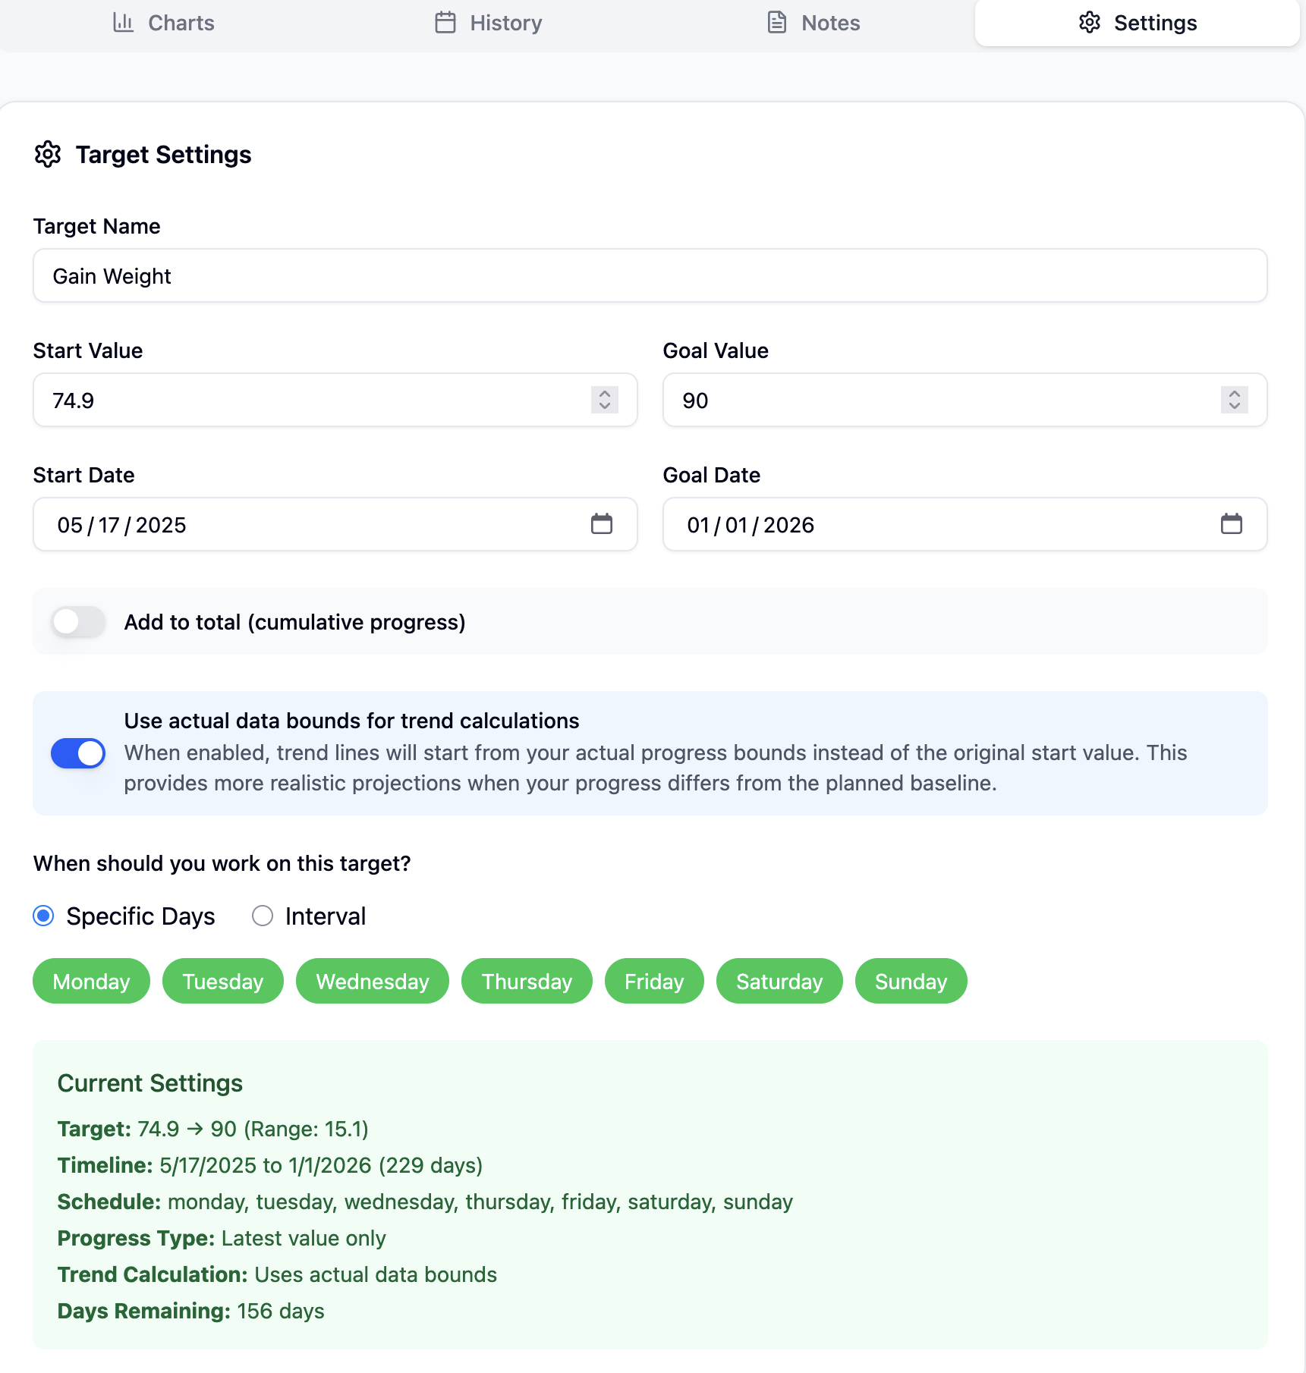This screenshot has width=1306, height=1373.
Task: Toggle the Friday schedule day
Action: click(653, 981)
